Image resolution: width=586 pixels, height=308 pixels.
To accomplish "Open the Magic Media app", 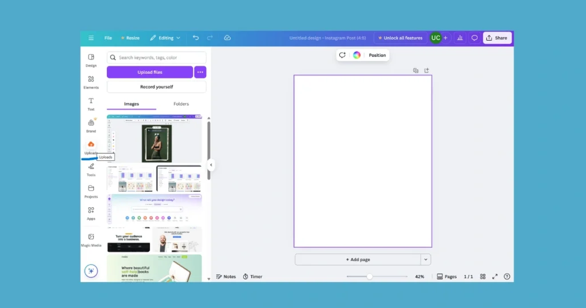I will (x=91, y=240).
